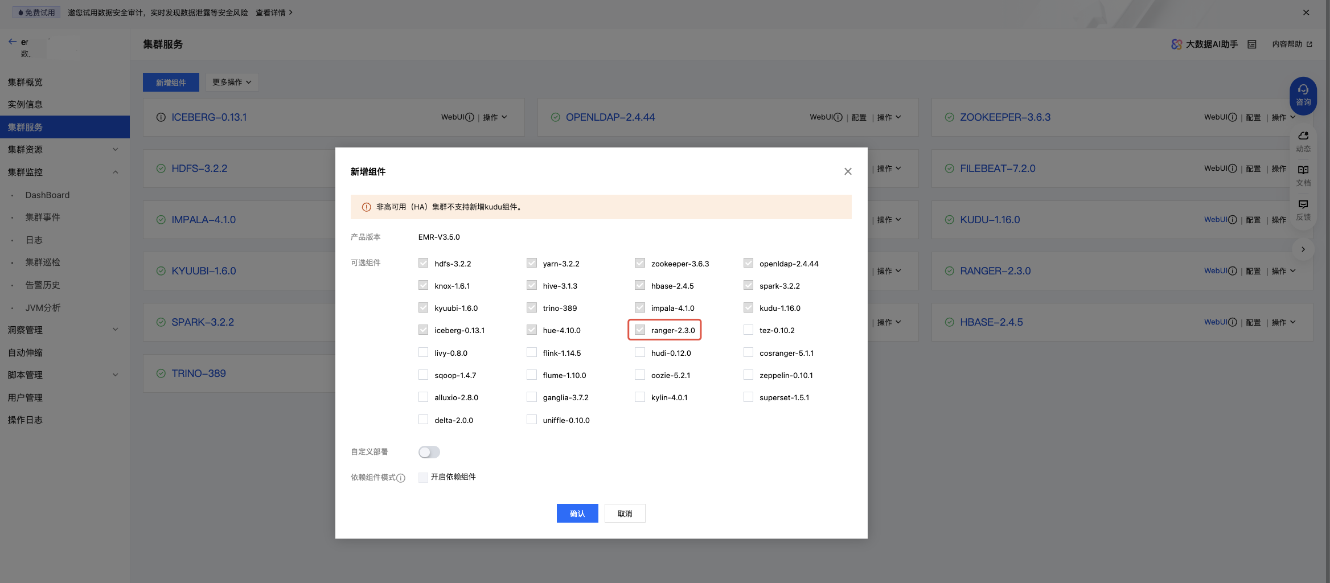Collapse the 集群监控 sidebar section
The height and width of the screenshot is (583, 1330).
(63, 172)
